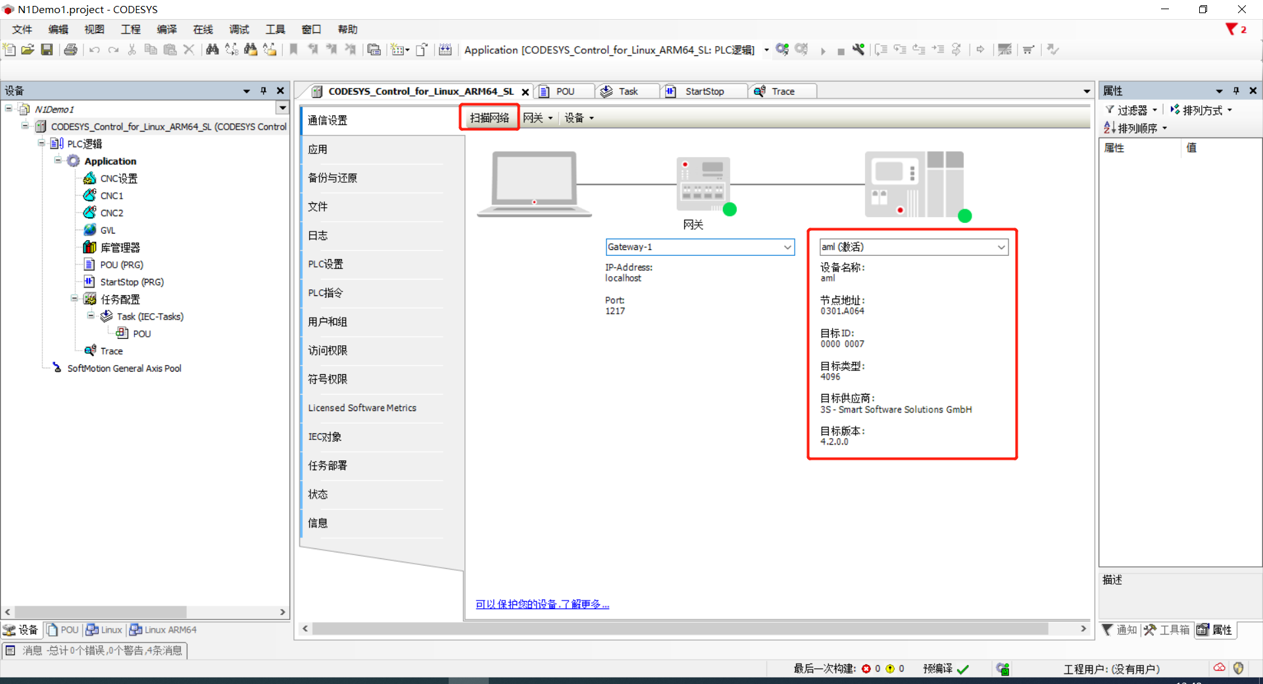
Task: Toggle a bookmark with the toolbar icon
Action: (x=293, y=49)
